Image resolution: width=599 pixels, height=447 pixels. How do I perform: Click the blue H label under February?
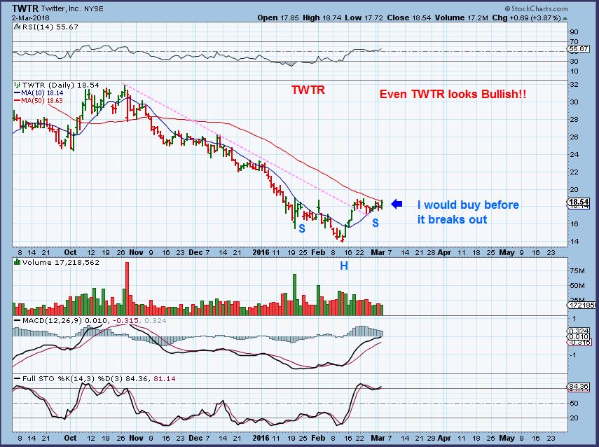tap(344, 266)
